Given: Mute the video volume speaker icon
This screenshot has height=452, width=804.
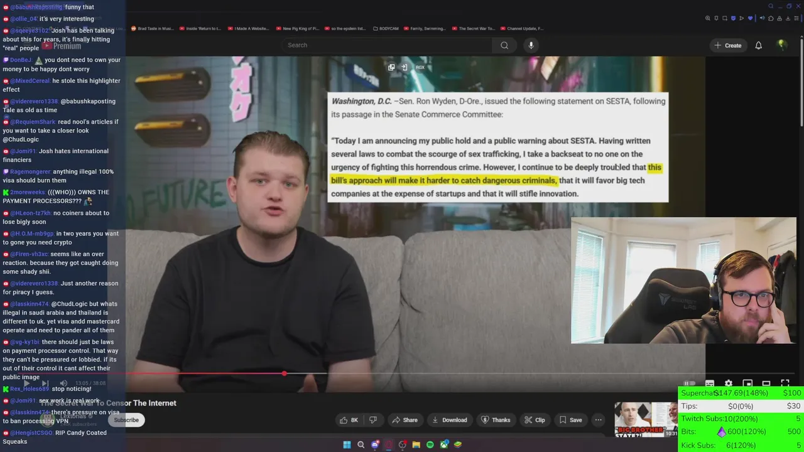Looking at the screenshot, I should (x=63, y=383).
